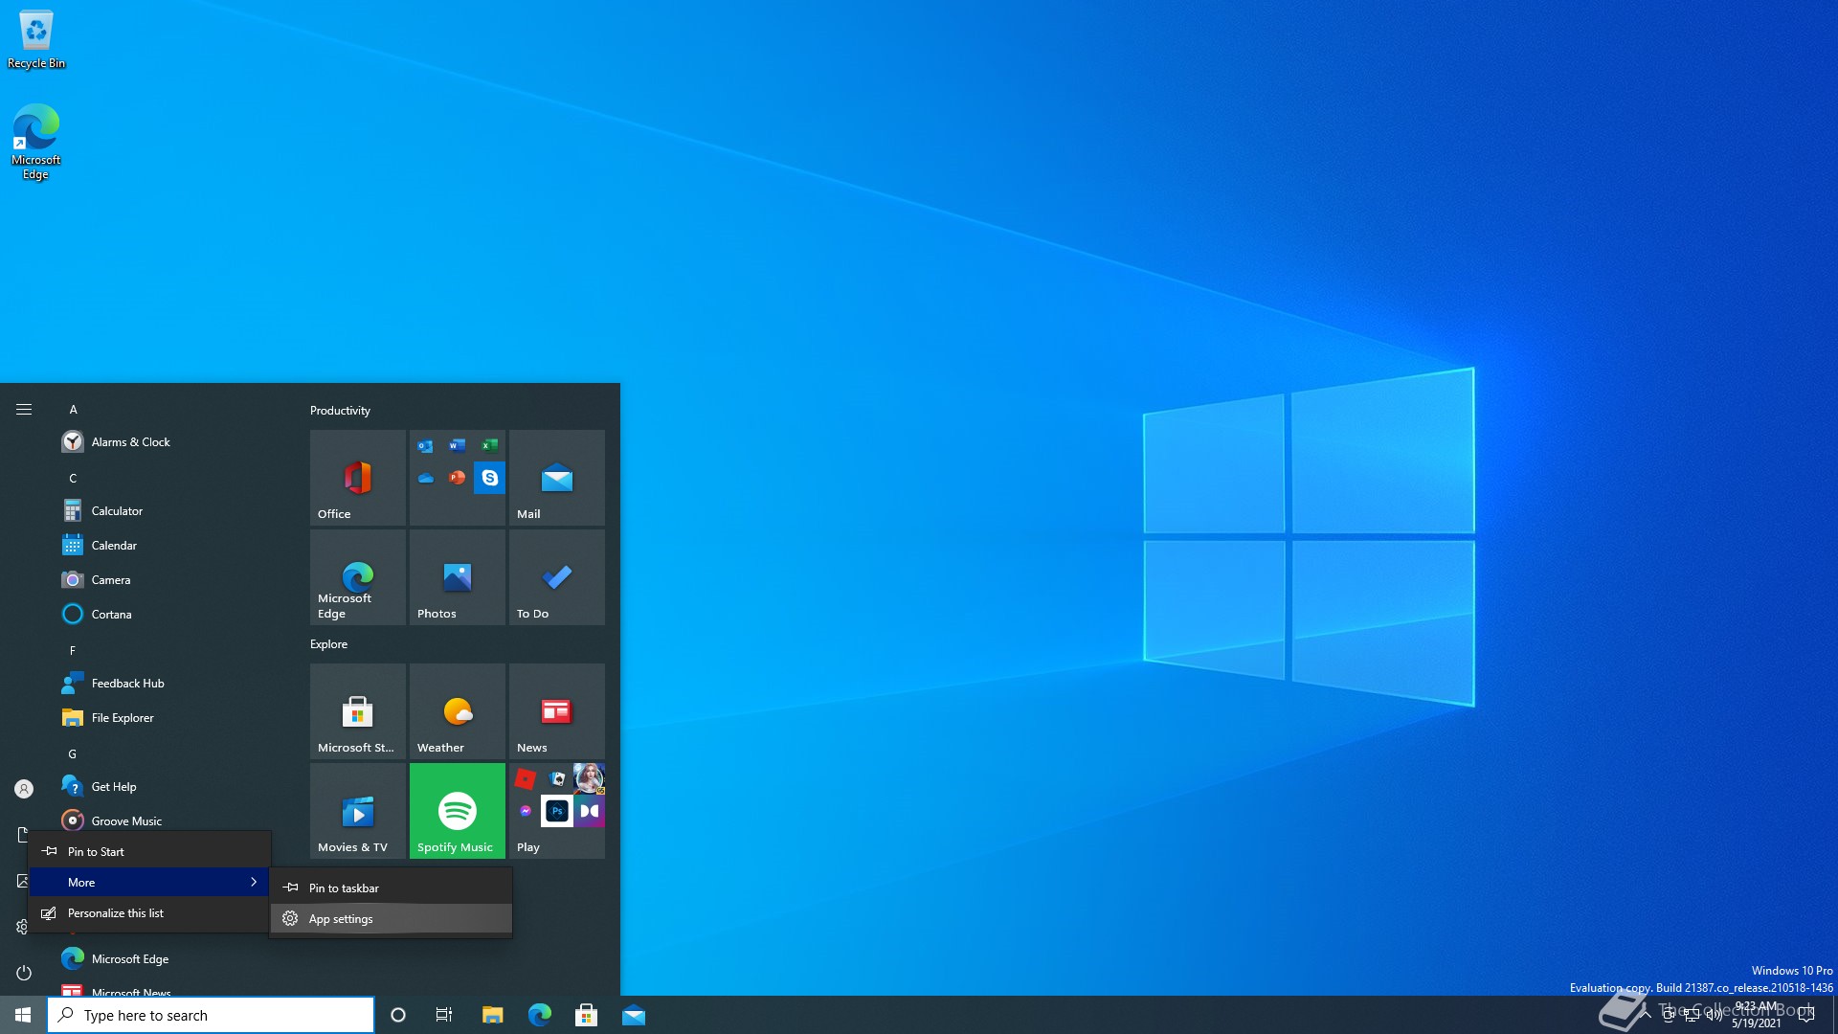1838x1034 pixels.
Task: Open File Explorer from taskbar
Action: click(492, 1015)
